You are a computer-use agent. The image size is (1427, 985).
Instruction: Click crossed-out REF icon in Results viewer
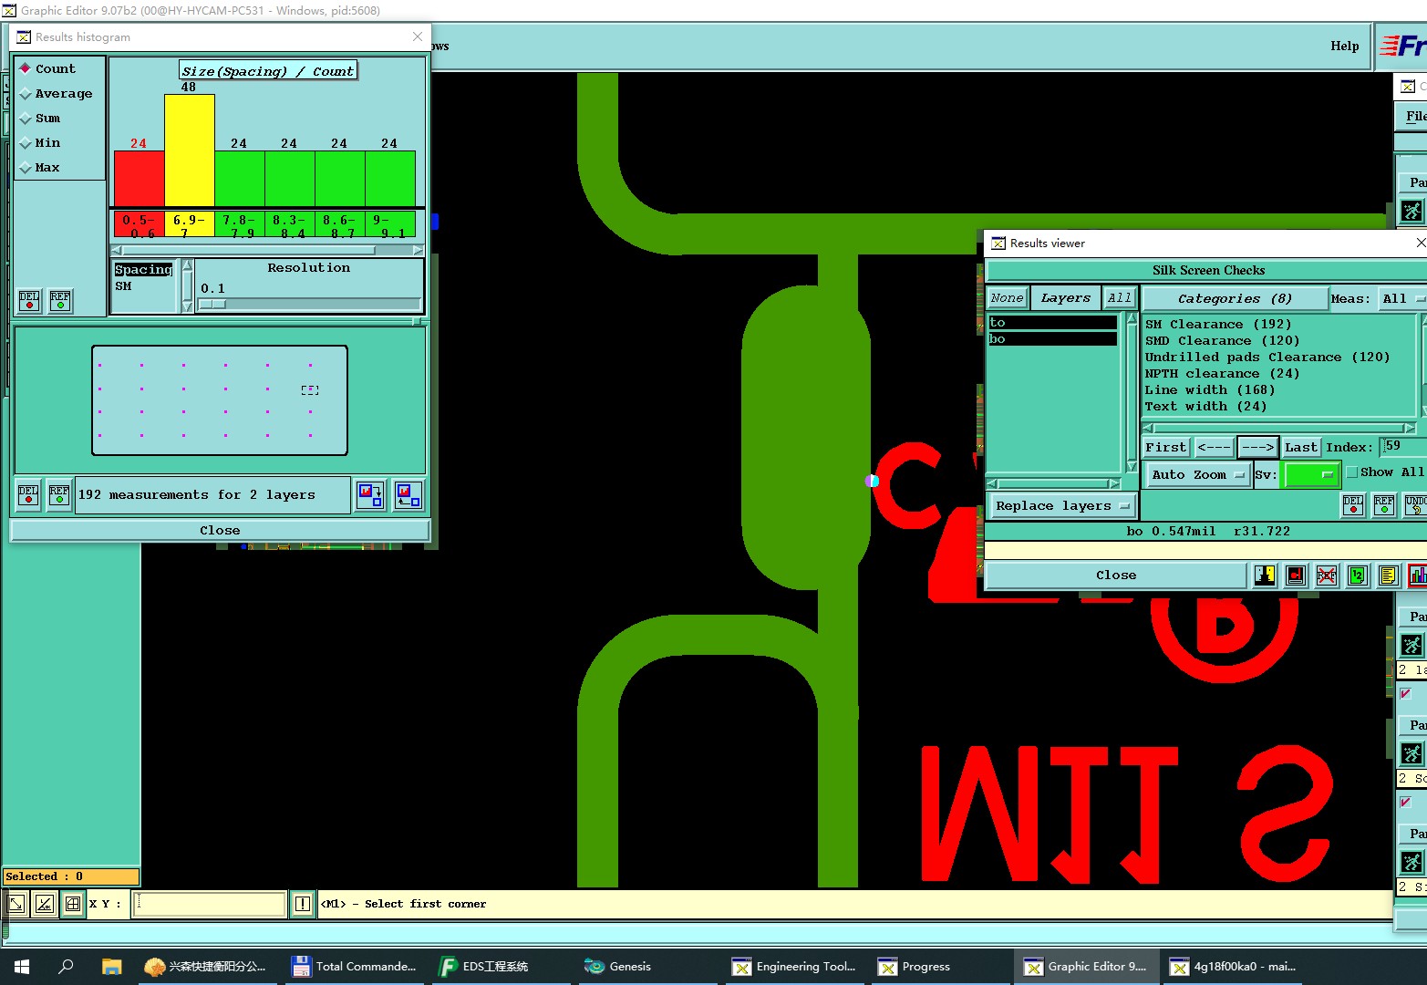click(1327, 575)
